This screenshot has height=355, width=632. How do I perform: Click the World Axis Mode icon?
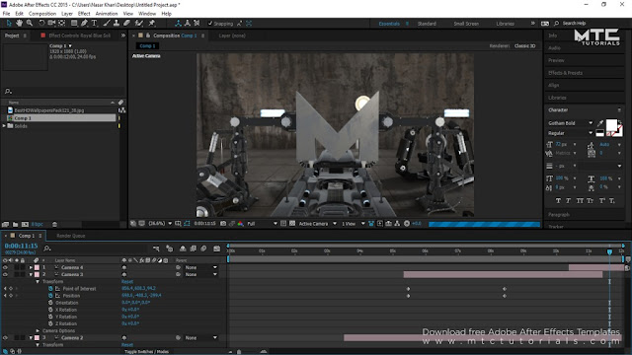[x=188, y=24]
